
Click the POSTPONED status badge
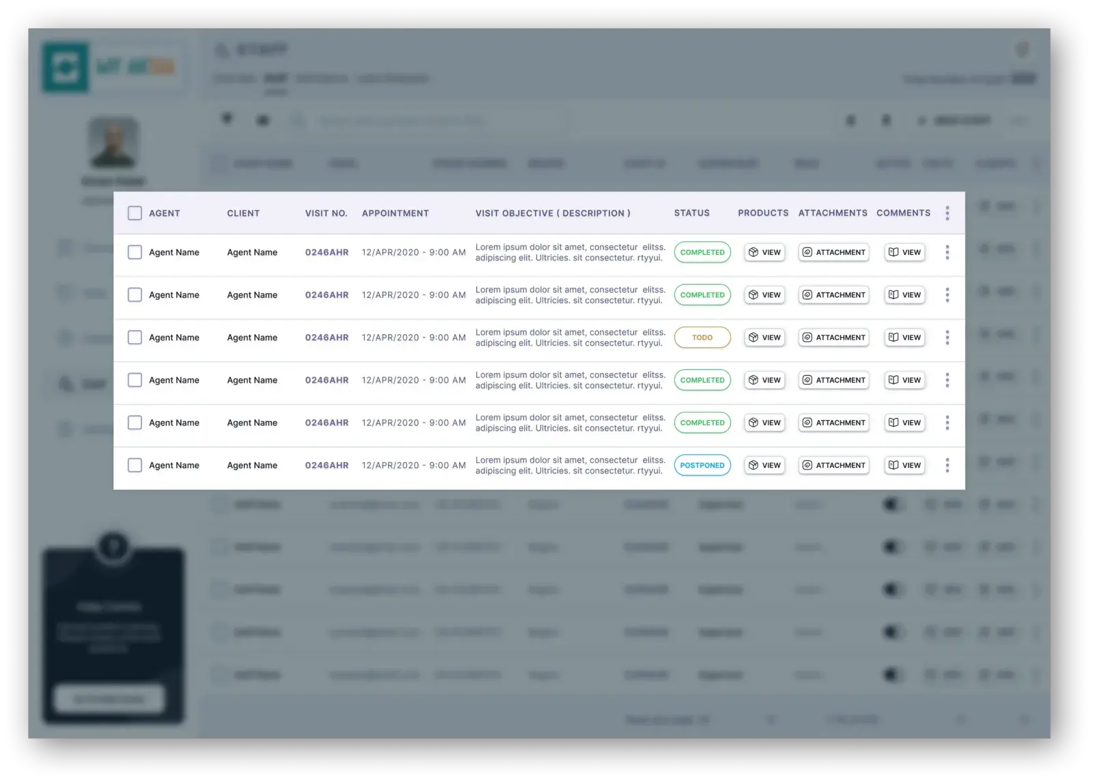point(702,465)
